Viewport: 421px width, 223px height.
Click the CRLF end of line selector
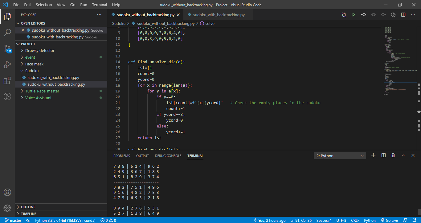click(355, 220)
